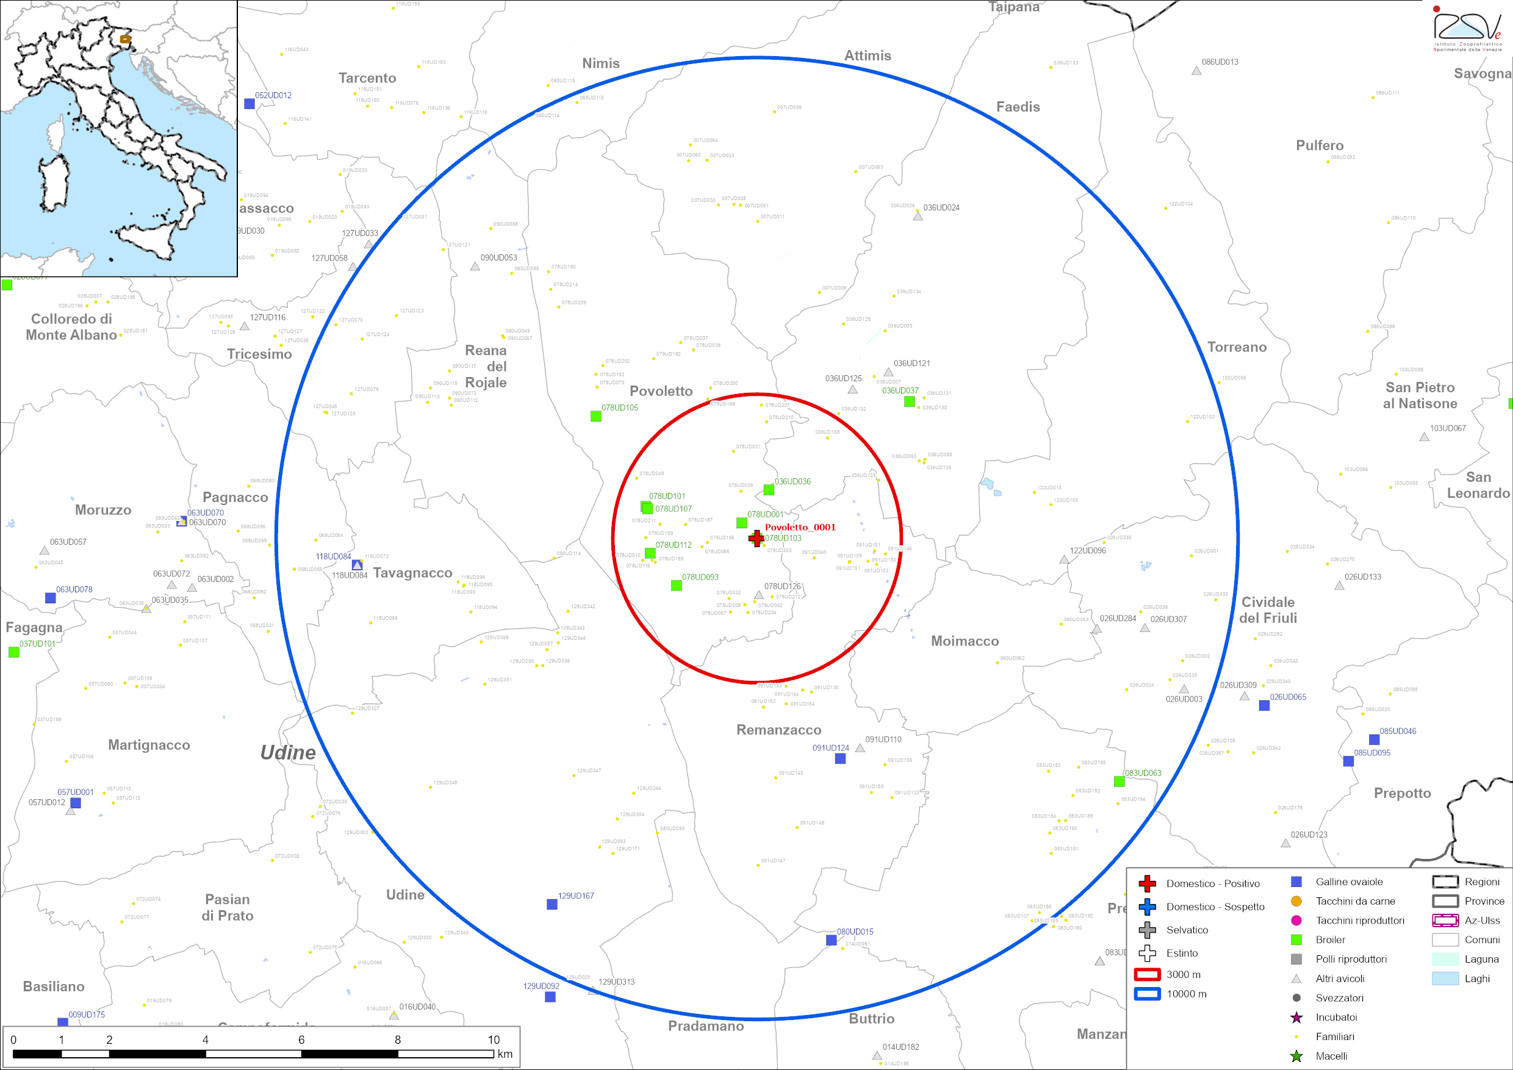Click the gray triangle marker 090UD053
The height and width of the screenshot is (1070, 1513).
475,267
